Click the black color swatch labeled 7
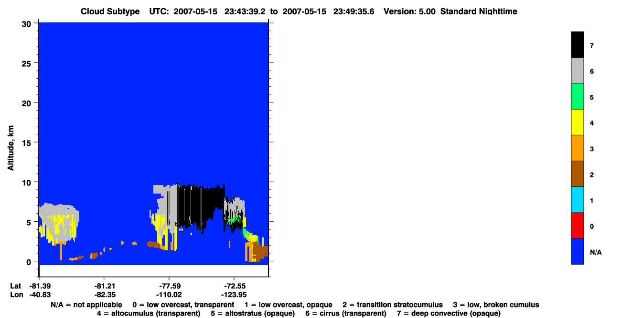Viewport: 621px width, 318px height. 578,45
